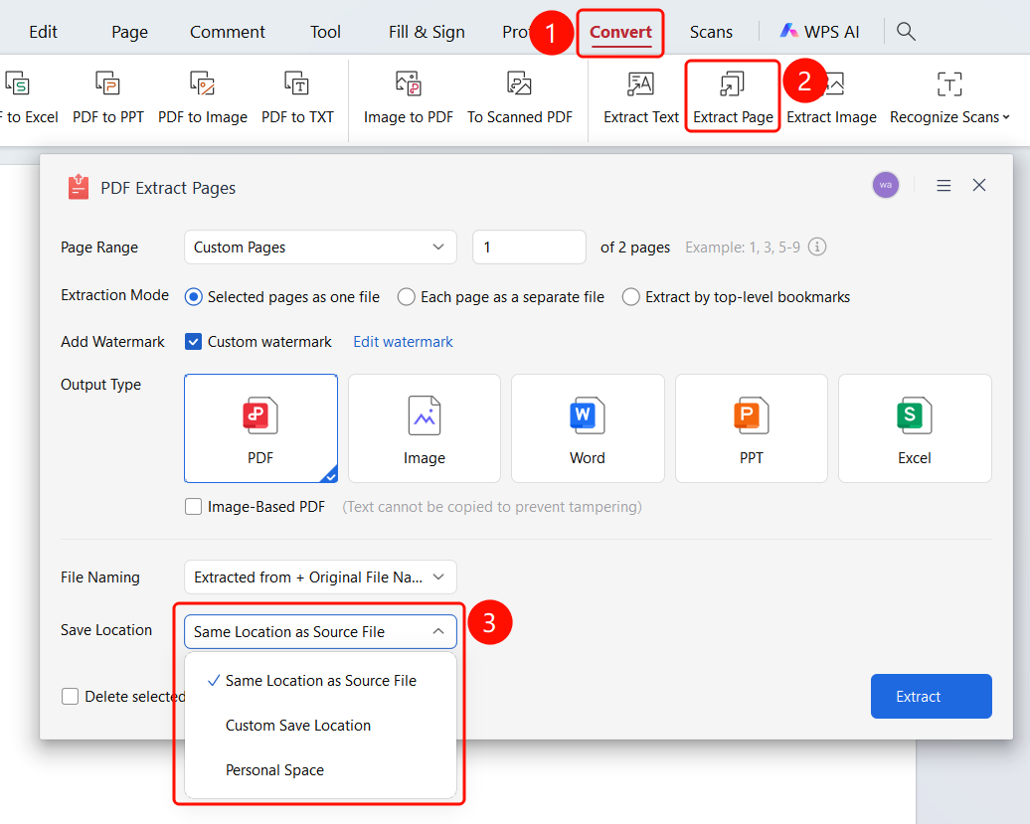1030x824 pixels.
Task: Expand the Page Range Custom Pages dropdown
Action: 320,247
